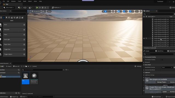The image size is (175, 98).
Task: Select Recently Placed category icon
Action: point(1,17)
